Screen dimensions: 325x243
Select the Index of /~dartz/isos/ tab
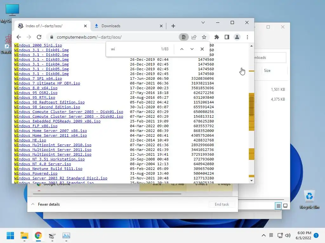click(52, 26)
